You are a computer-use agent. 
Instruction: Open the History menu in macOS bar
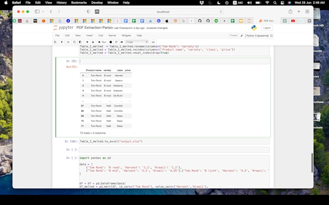pyautogui.click(x=61, y=2)
